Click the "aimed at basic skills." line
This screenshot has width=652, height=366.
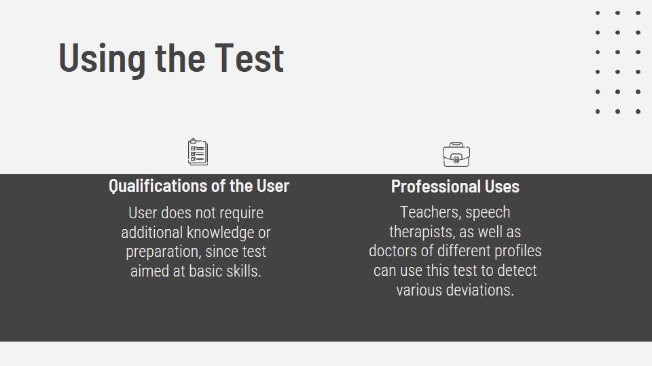point(196,271)
